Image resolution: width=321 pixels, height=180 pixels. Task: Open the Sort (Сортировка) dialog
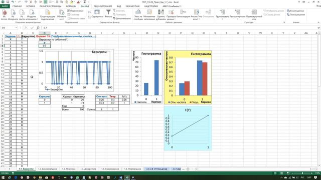coord(97,14)
